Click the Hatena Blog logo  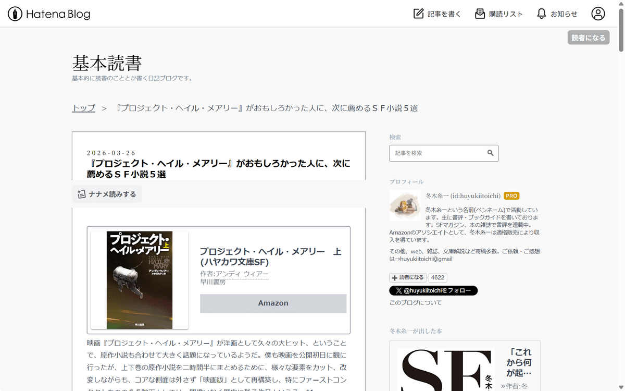tap(49, 14)
